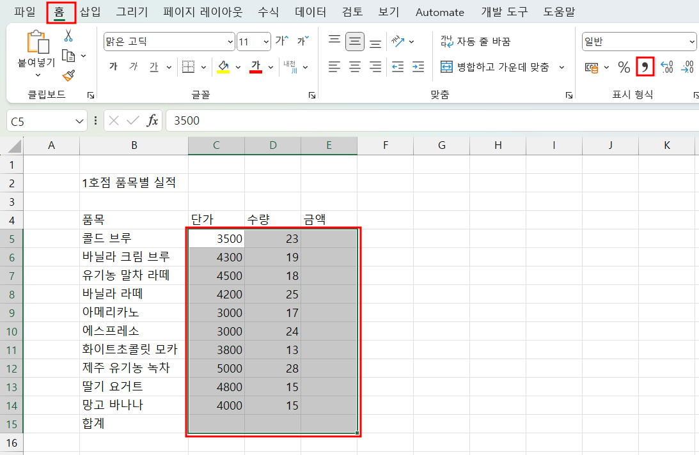Click the middle align icon
Image resolution: width=699 pixels, height=455 pixels.
pyautogui.click(x=355, y=42)
